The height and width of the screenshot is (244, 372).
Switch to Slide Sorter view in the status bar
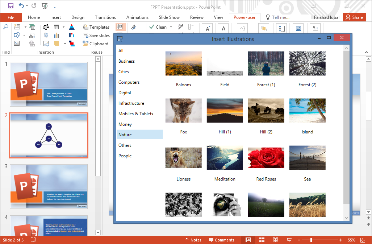(262, 240)
